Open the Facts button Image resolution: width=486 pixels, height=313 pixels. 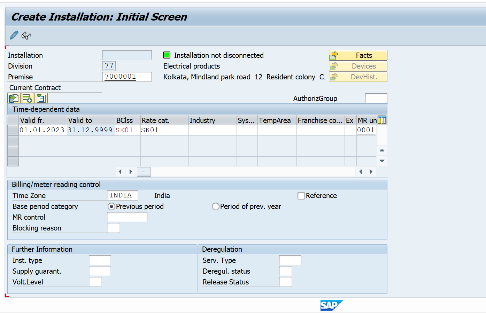358,55
